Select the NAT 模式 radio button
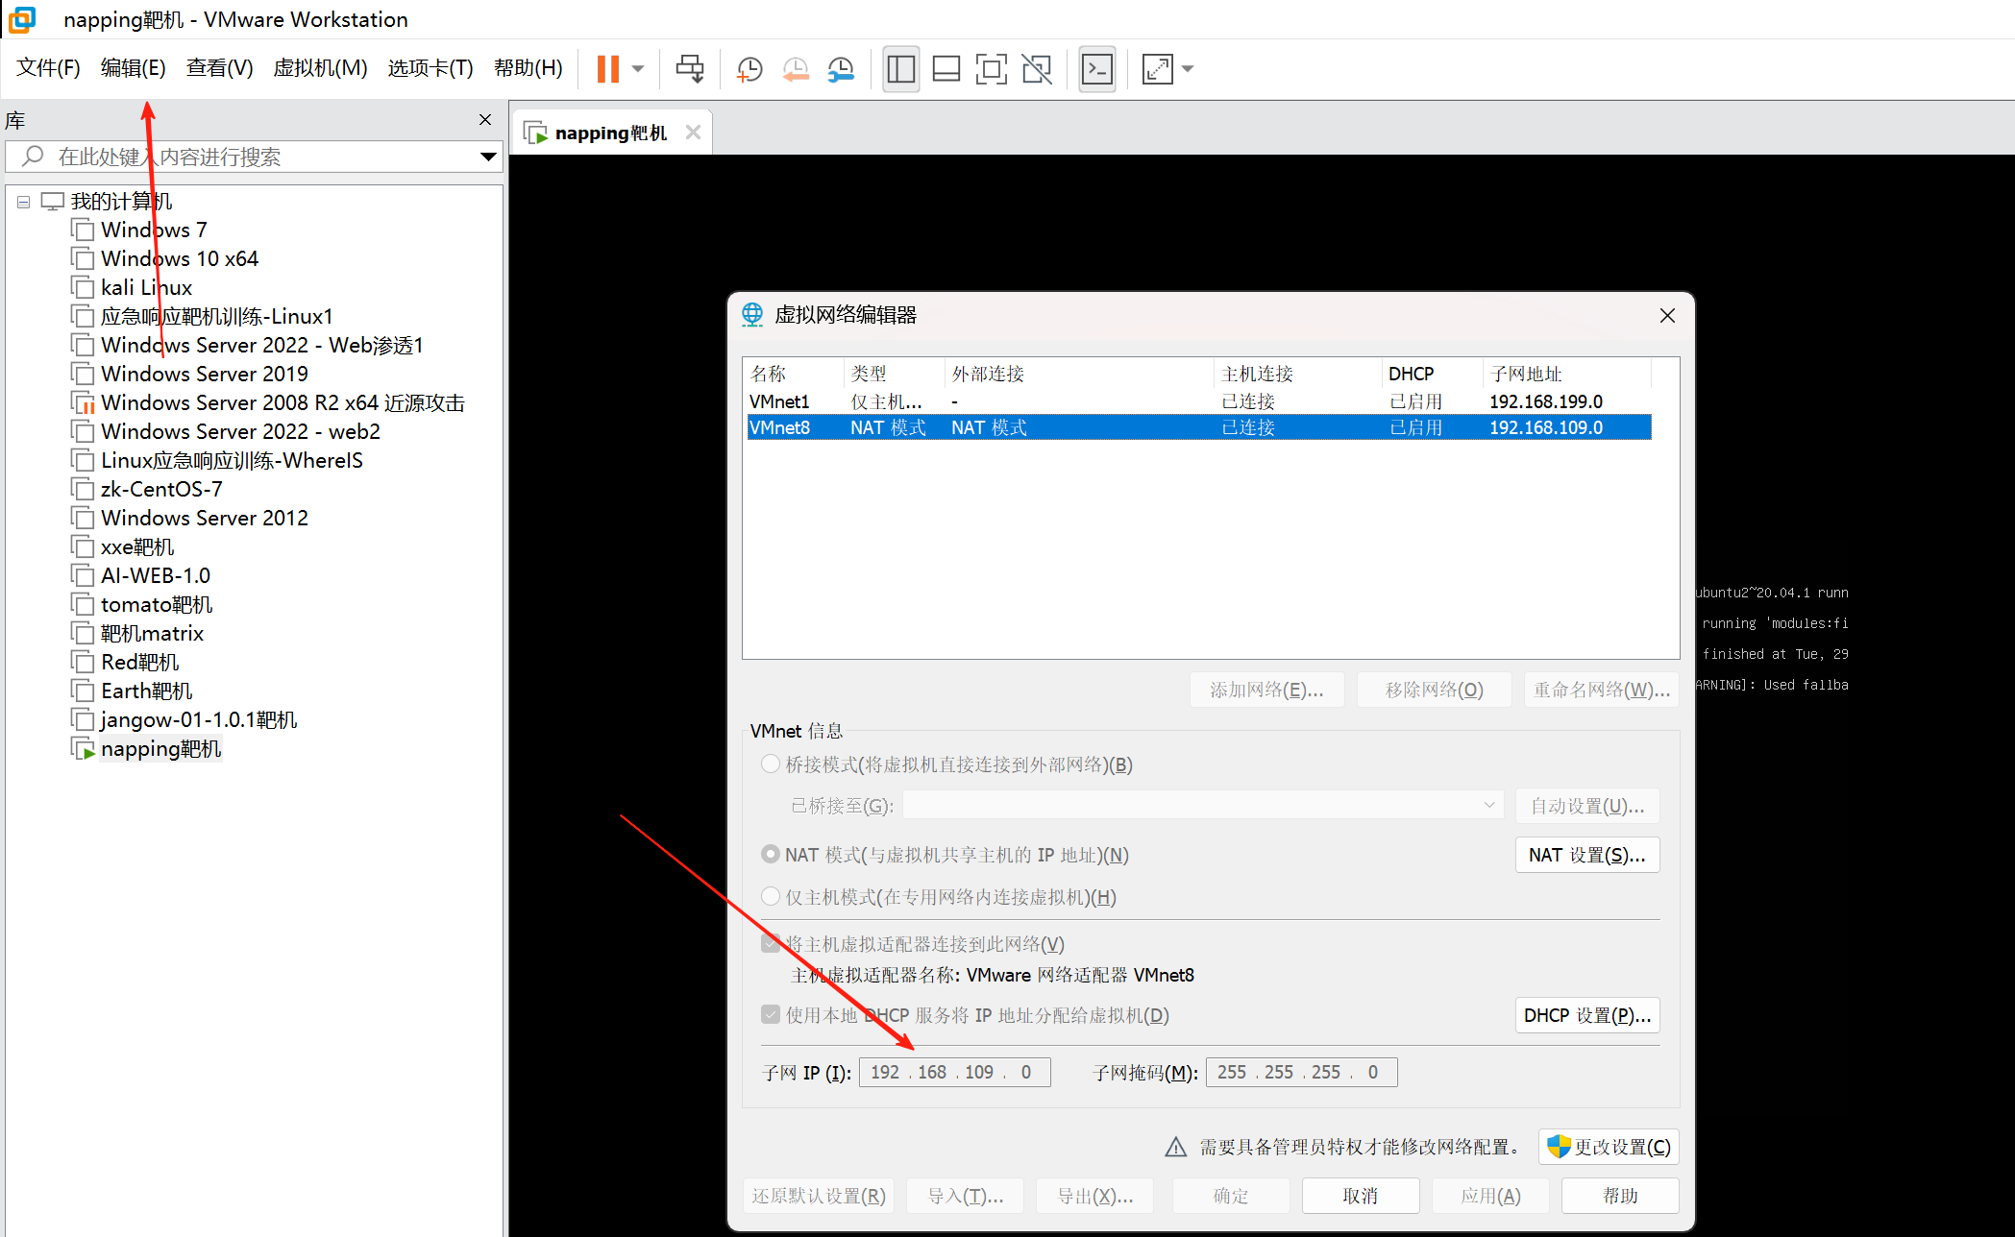The image size is (2015, 1237). 771,855
